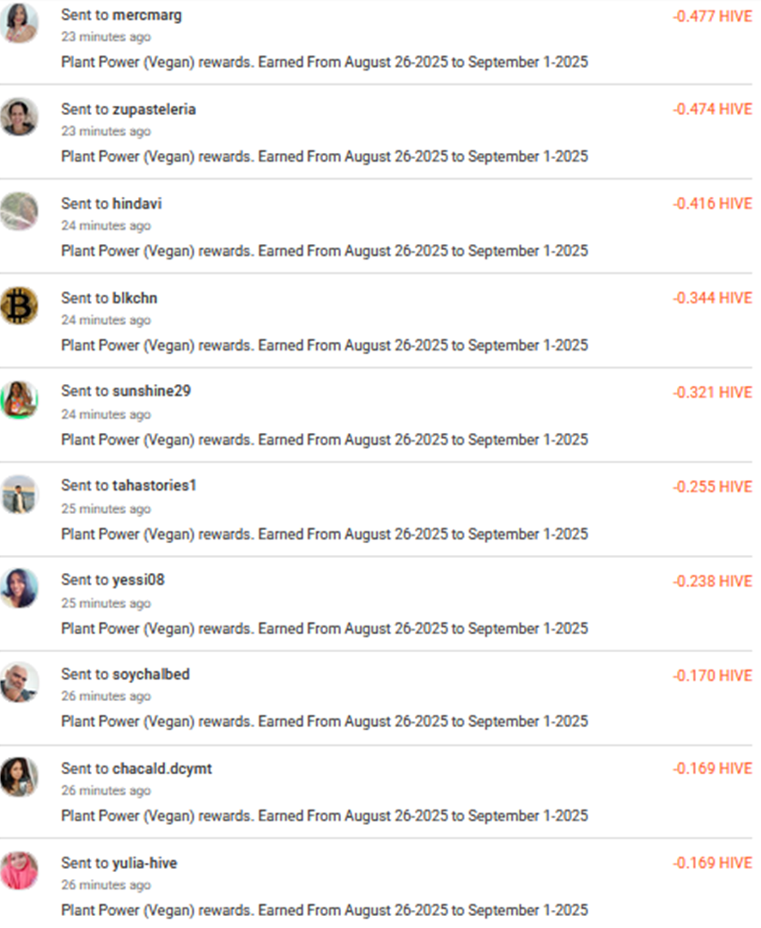Click yulia-hive's "26 minutes ago" timestamp
Image resolution: width=761 pixels, height=928 pixels.
click(x=106, y=885)
